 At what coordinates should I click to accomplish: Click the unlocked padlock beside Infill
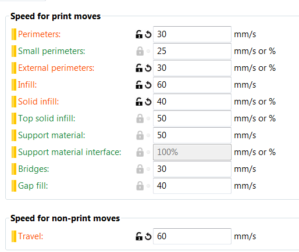(139, 85)
